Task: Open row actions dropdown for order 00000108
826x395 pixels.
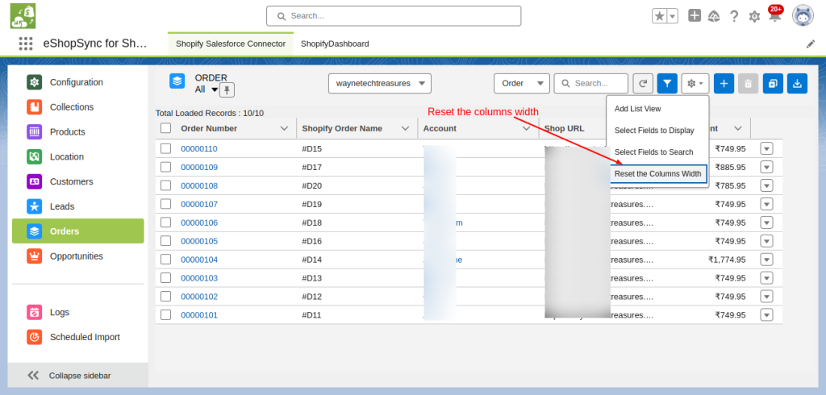Action: coord(766,185)
